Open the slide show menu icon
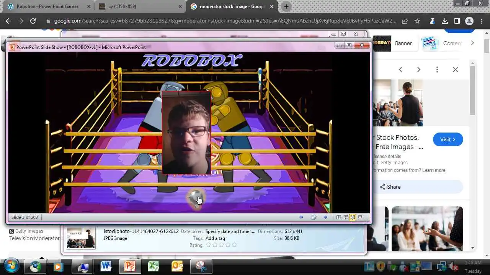This screenshot has height=275, width=490. [x=314, y=217]
